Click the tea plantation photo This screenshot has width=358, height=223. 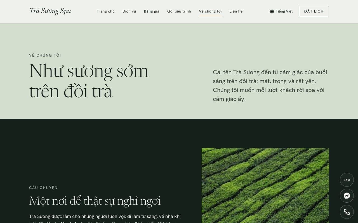tap(265, 185)
